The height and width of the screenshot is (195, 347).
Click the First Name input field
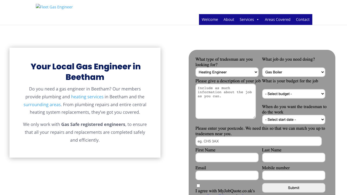pyautogui.click(x=227, y=157)
